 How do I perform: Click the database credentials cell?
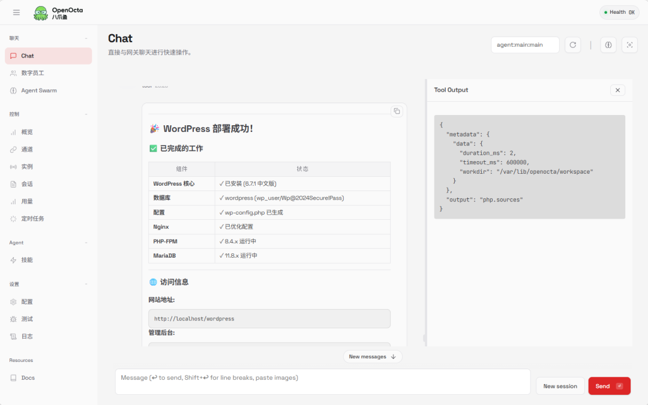pyautogui.click(x=302, y=198)
